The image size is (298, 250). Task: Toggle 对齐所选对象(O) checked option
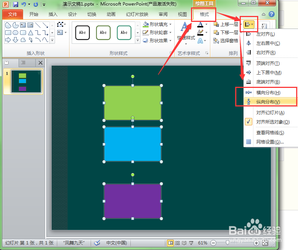(271, 122)
